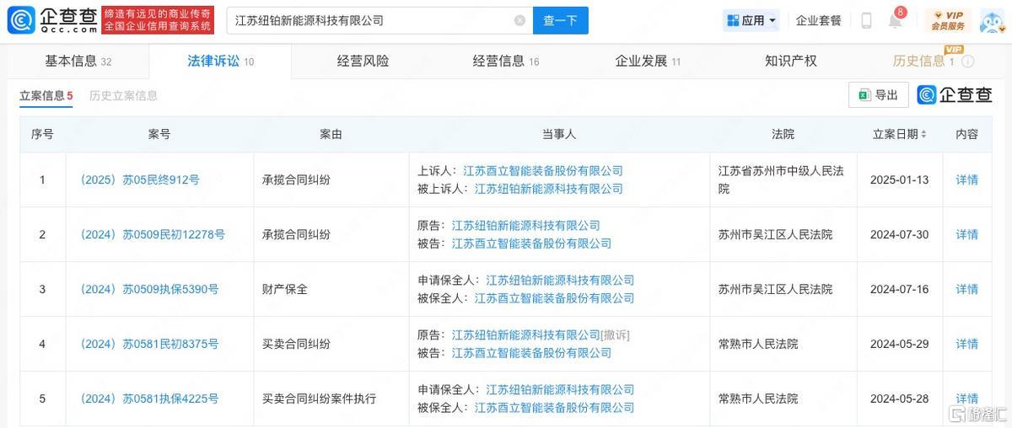Switch to 企业发展 tab

[648, 62]
